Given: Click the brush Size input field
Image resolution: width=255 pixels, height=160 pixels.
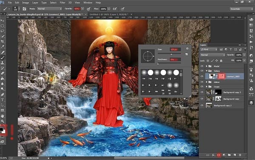Looking at the screenshot, I should tap(175, 49).
